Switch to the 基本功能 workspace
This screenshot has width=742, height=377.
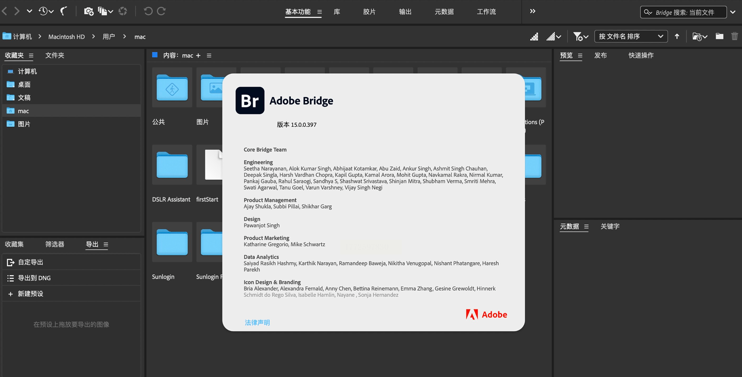(x=298, y=12)
